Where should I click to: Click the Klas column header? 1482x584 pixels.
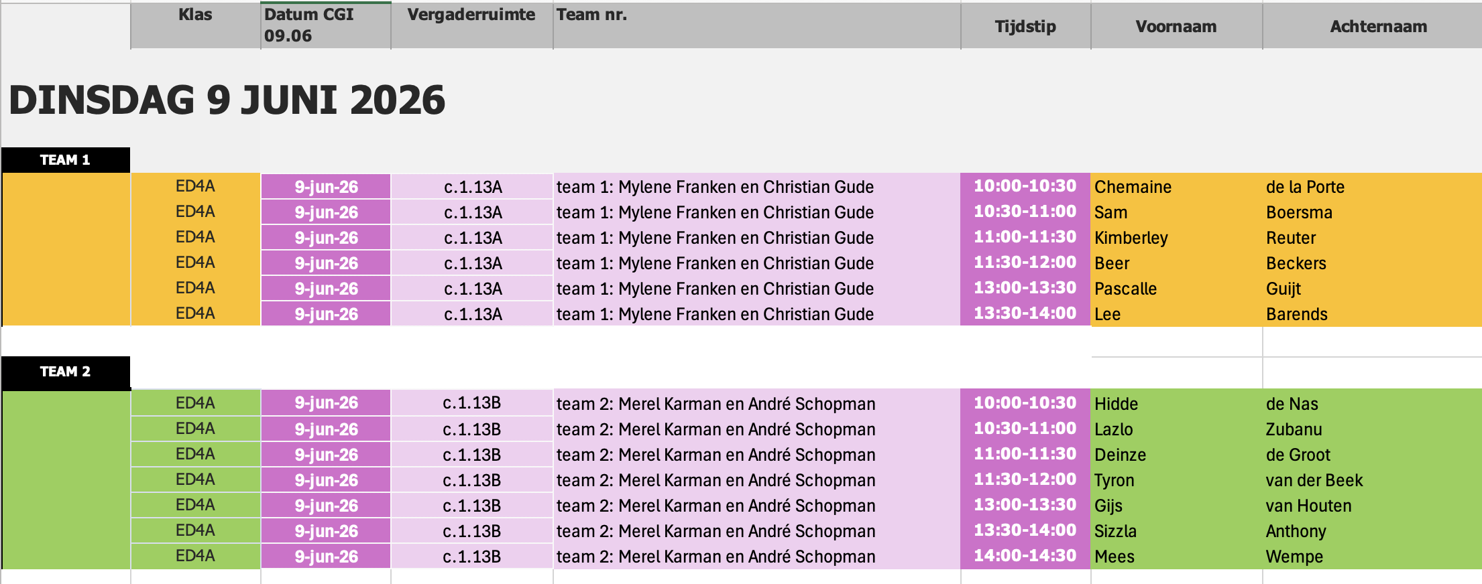pyautogui.click(x=195, y=25)
